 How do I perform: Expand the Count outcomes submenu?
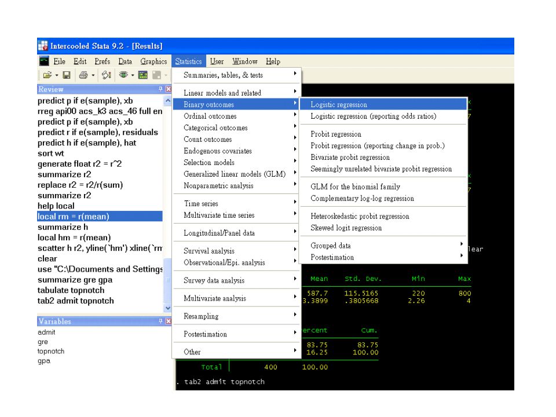[x=237, y=140]
